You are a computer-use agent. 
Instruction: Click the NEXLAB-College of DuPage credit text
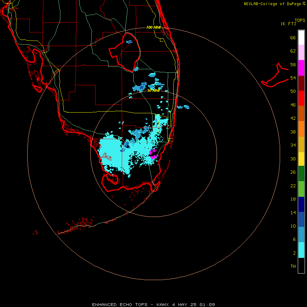pos(274,4)
